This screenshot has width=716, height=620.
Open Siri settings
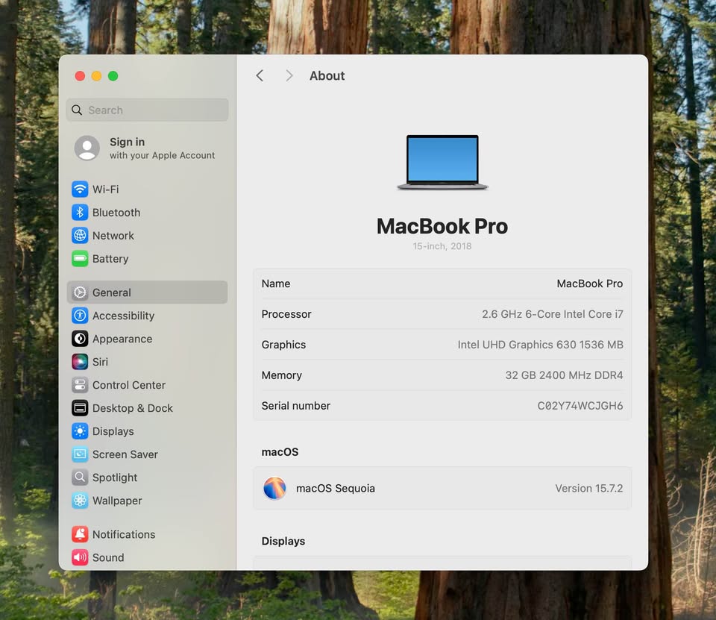[80, 362]
